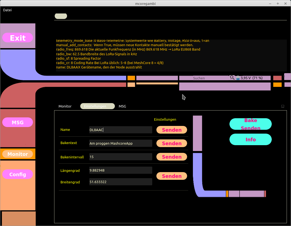Click the cyan Info button

tap(250, 139)
